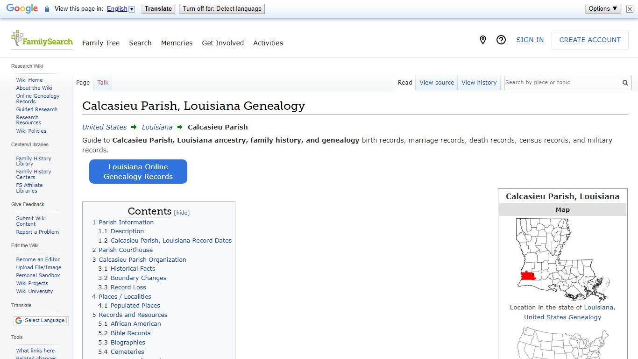Screen dimensions: 638x359
Task: Open the Activities menu
Action: click(x=268, y=43)
